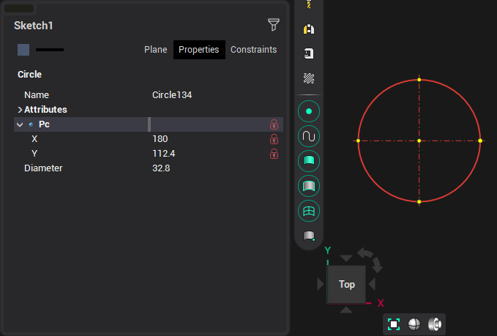Image resolution: width=497 pixels, height=336 pixels.
Task: Click the filter funnel icon
Action: click(x=274, y=25)
